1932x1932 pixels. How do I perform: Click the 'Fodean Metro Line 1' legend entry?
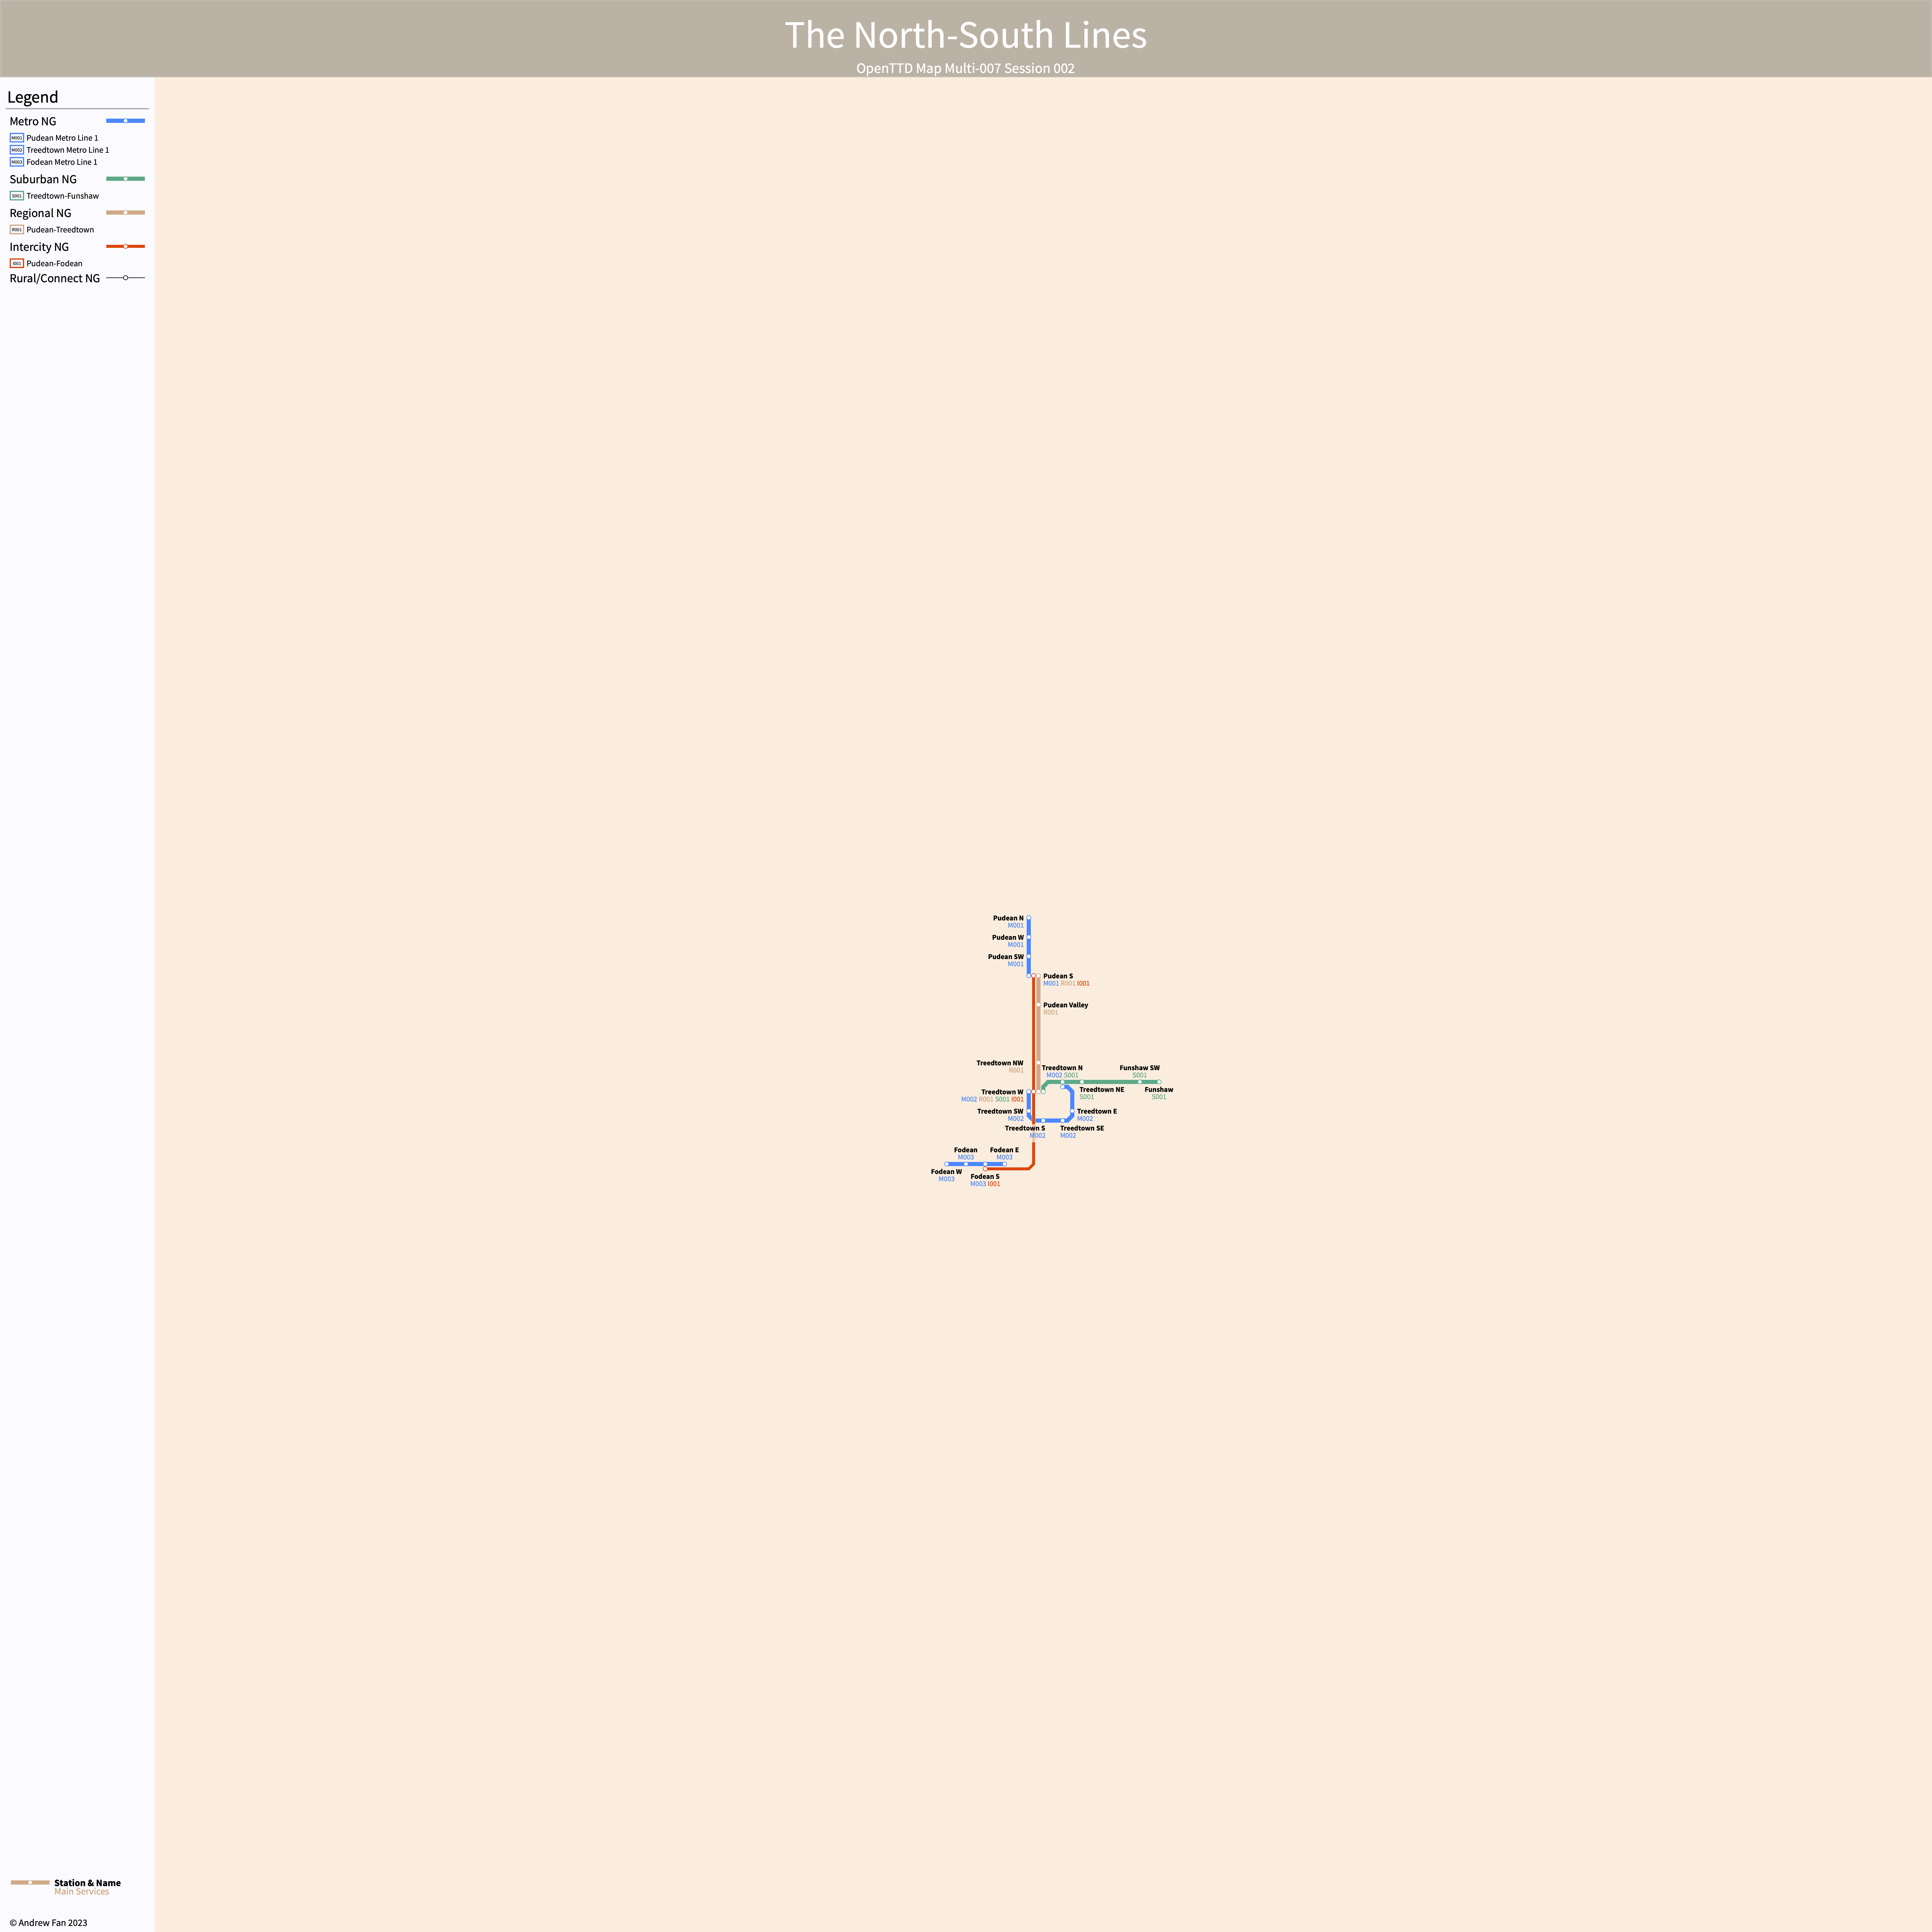[x=62, y=162]
